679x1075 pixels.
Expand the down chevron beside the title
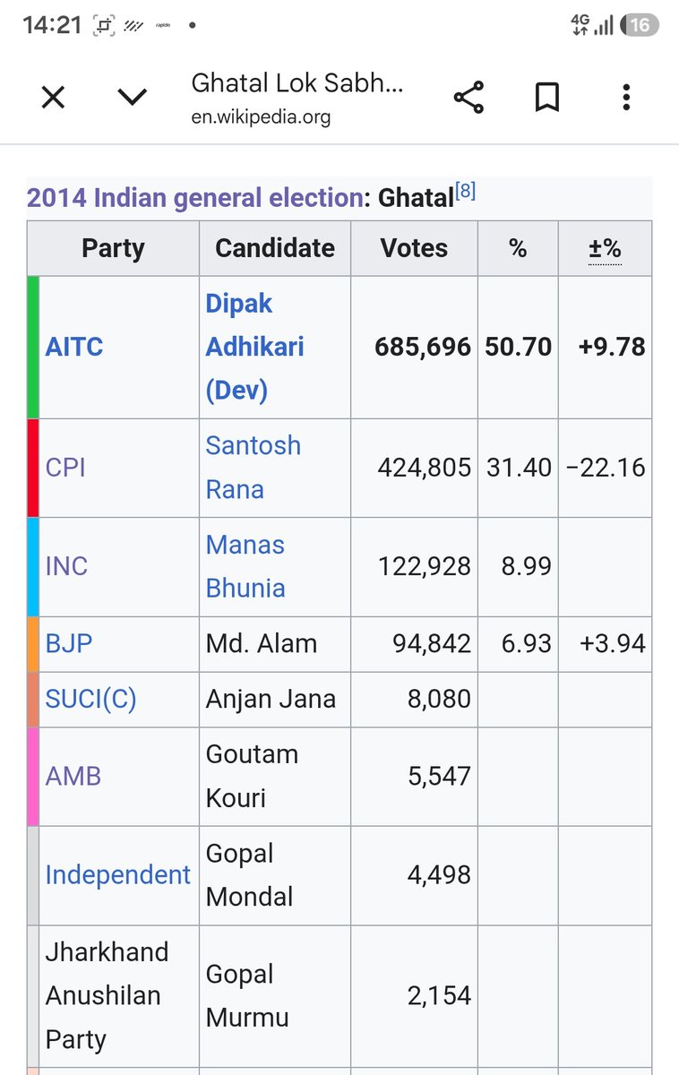coord(133,97)
